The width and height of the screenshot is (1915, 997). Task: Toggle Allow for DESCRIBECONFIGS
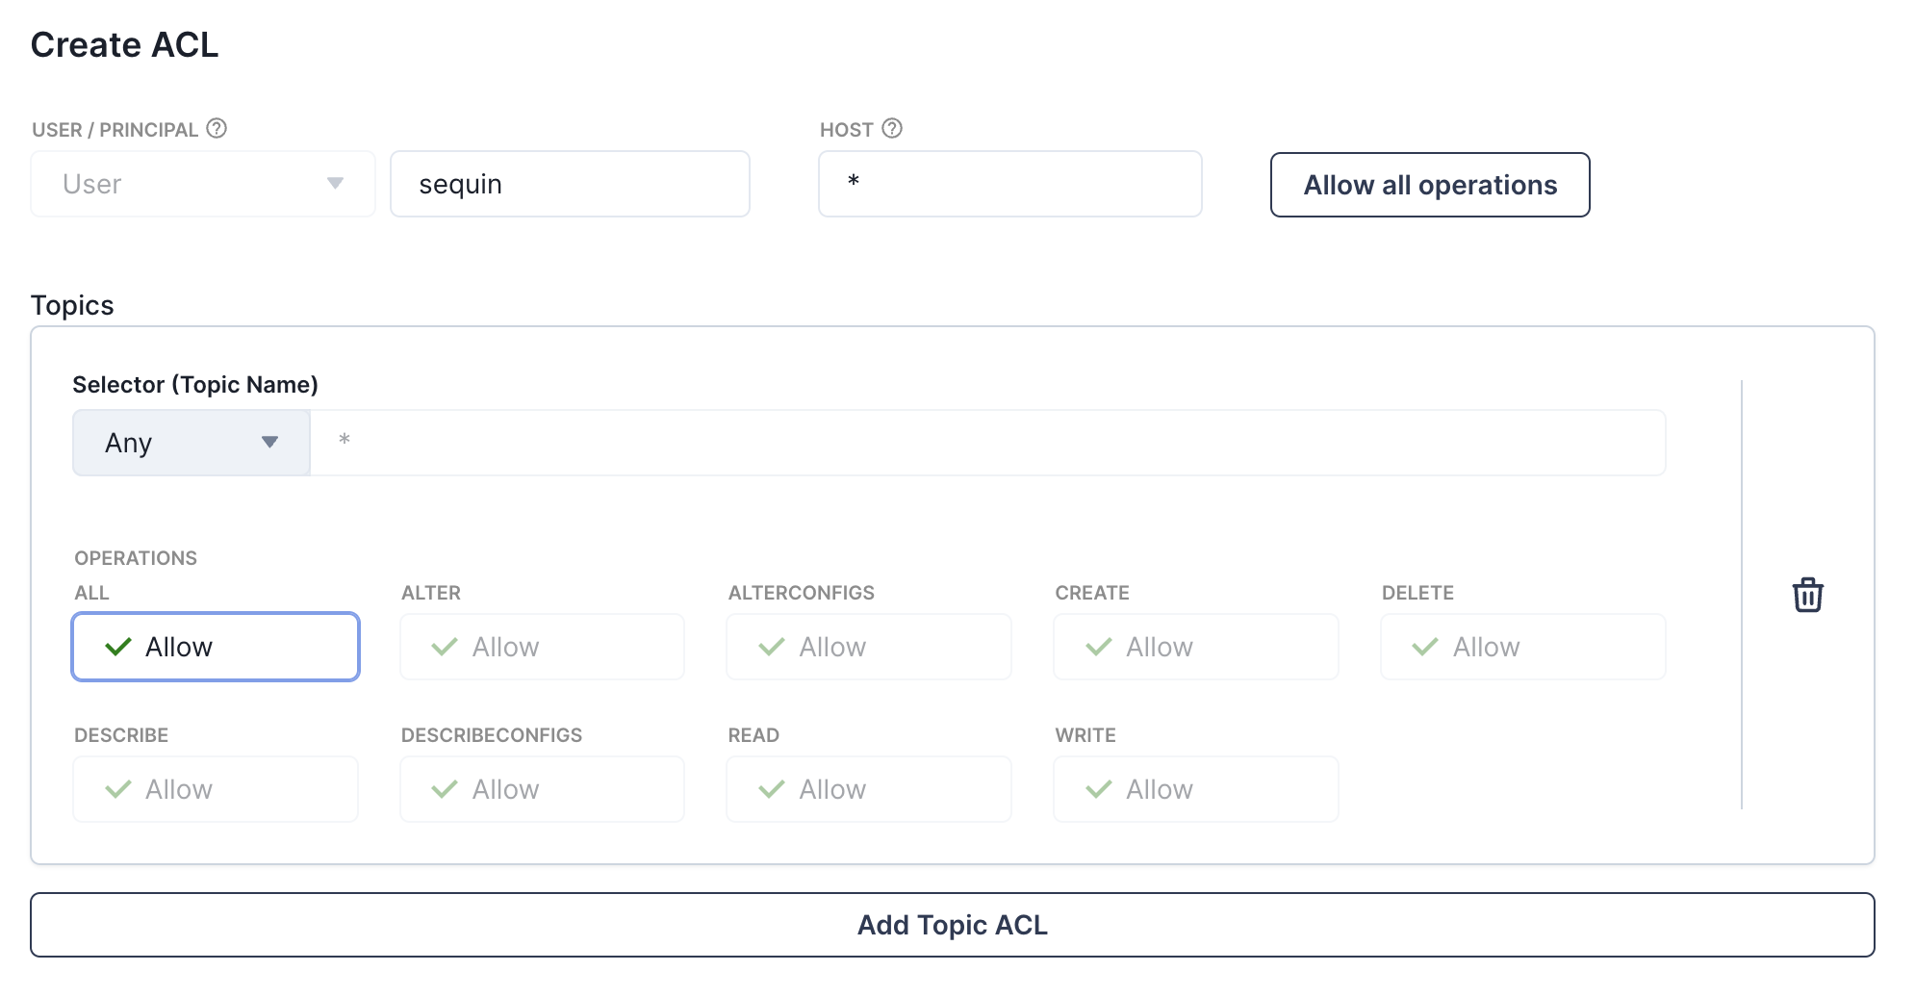coord(542,789)
